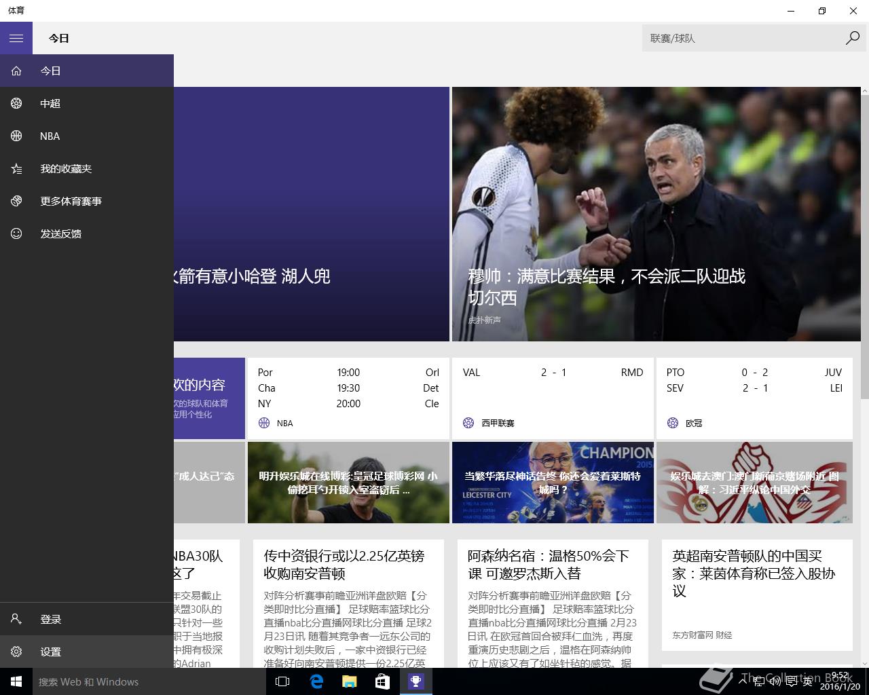869x695 pixels.
Task: Click the vertical scrollbar thumb
Action: pos(865,248)
